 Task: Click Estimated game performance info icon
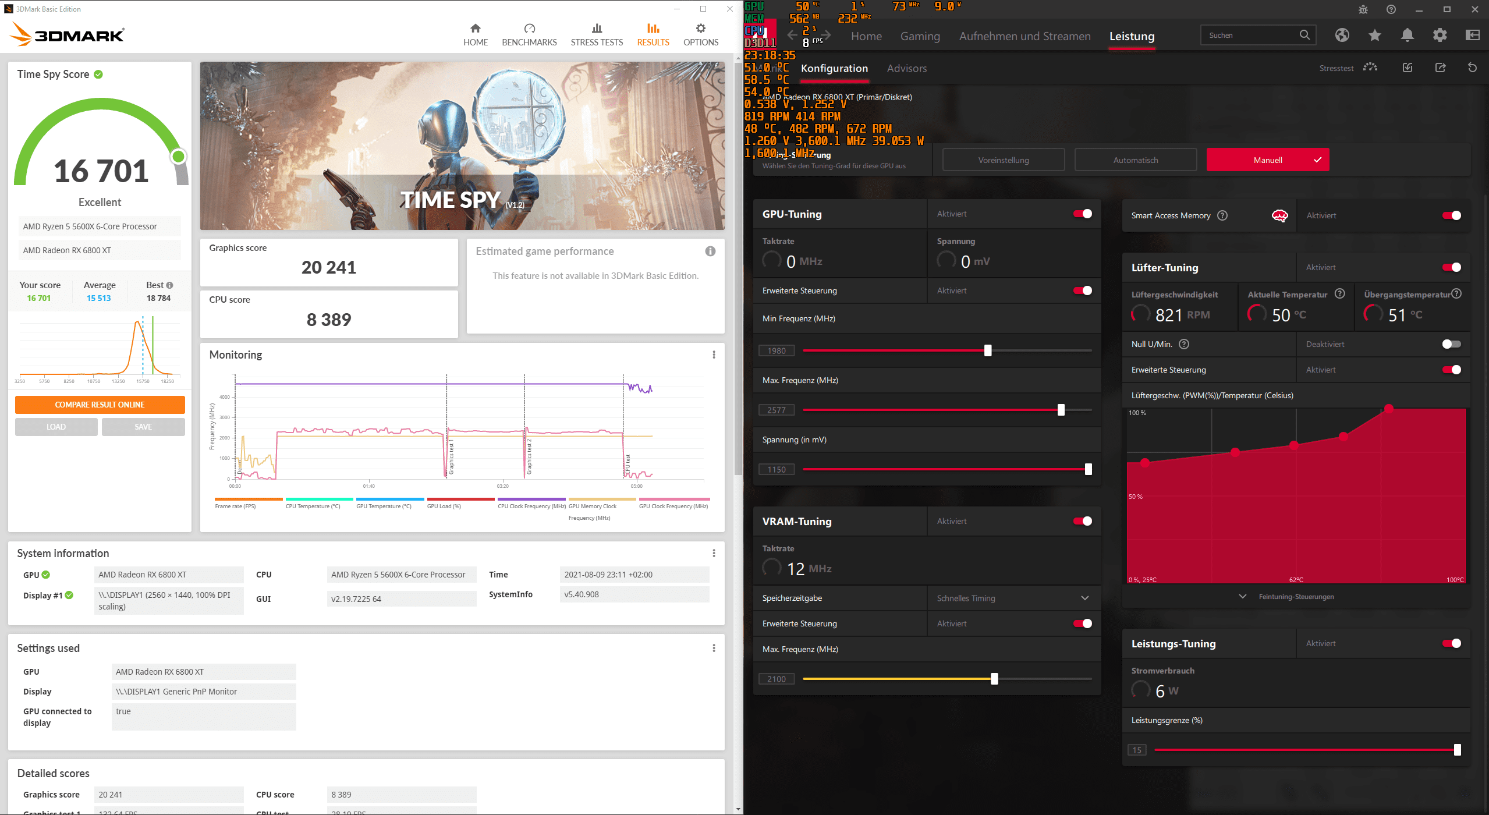click(x=710, y=251)
